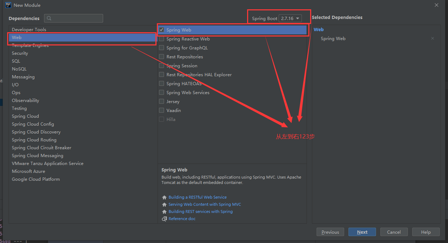Check the Spring Session checkbox
Image resolution: width=448 pixels, height=243 pixels.
pos(162,66)
